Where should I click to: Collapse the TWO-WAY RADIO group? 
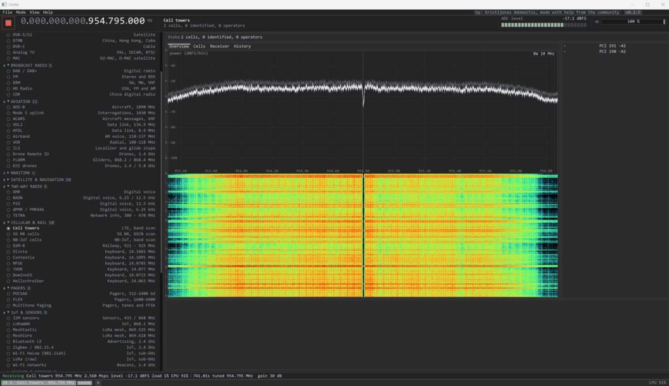point(26,186)
